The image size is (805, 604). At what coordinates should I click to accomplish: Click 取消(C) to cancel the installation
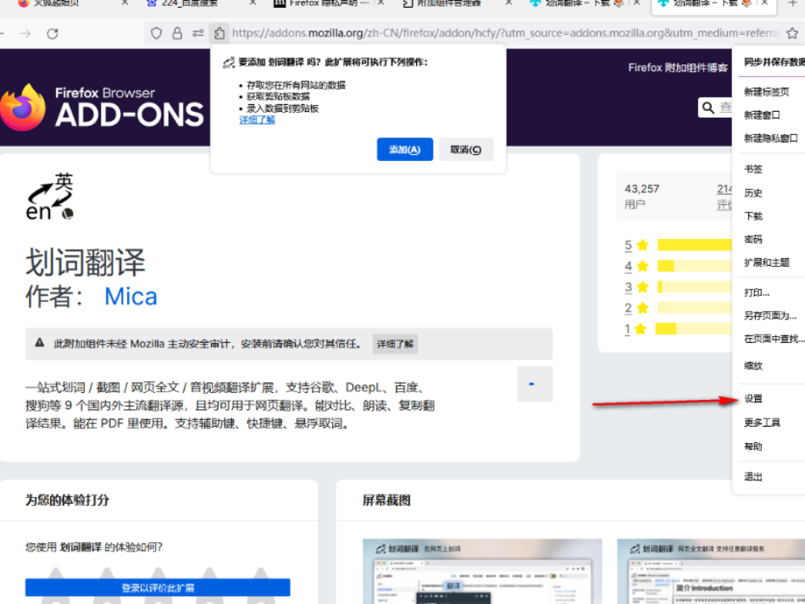pos(466,149)
